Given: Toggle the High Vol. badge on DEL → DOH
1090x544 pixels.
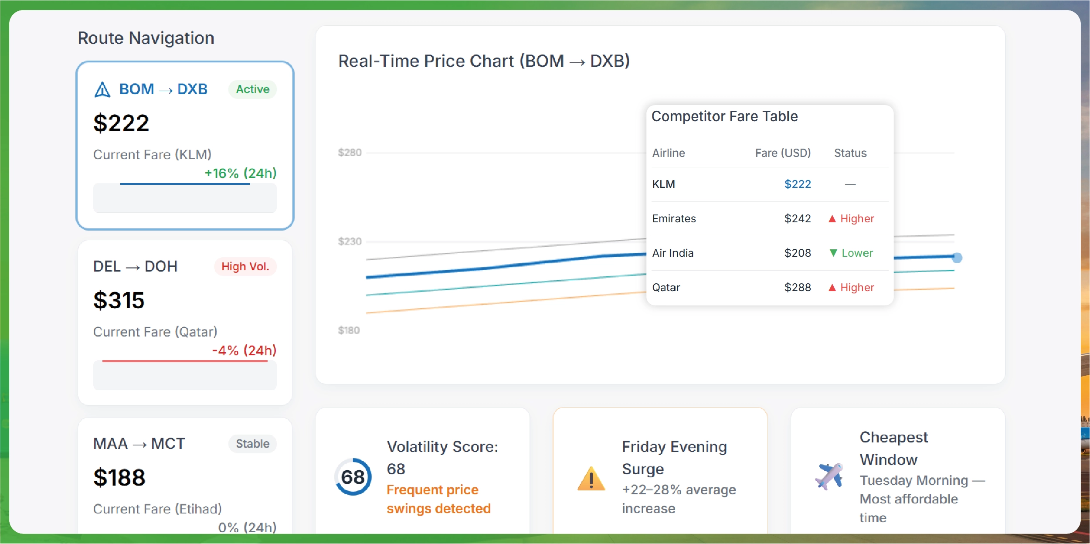Looking at the screenshot, I should coord(245,266).
